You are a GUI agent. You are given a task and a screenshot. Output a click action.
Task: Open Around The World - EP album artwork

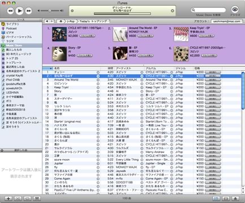point(120,34)
